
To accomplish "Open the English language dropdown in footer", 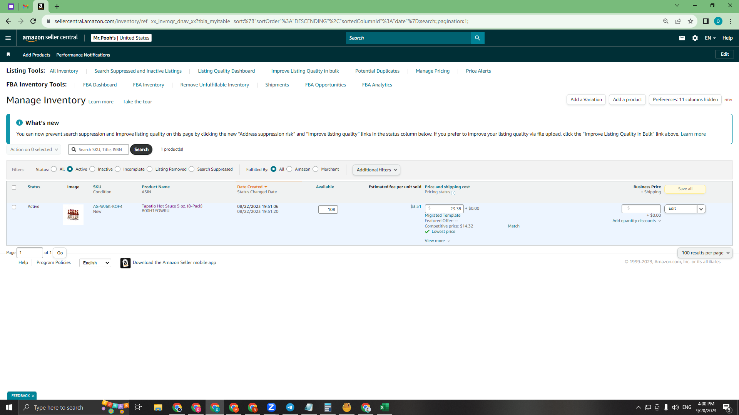I will pyautogui.click(x=95, y=263).
